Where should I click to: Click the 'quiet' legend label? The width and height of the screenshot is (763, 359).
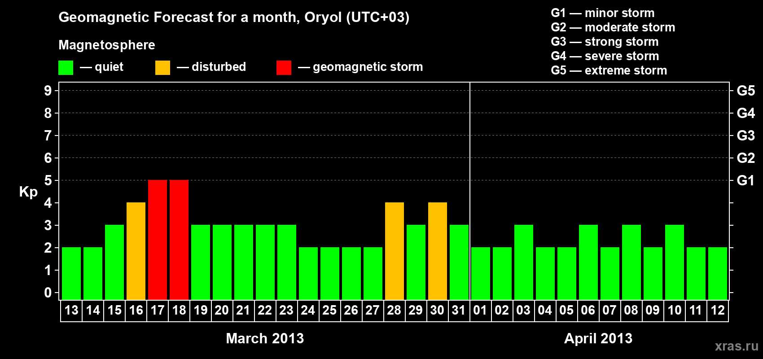[x=109, y=67]
